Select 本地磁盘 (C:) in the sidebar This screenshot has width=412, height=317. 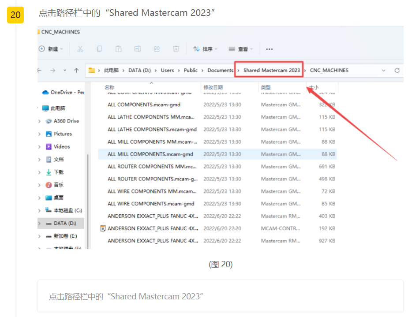pyautogui.click(x=64, y=210)
